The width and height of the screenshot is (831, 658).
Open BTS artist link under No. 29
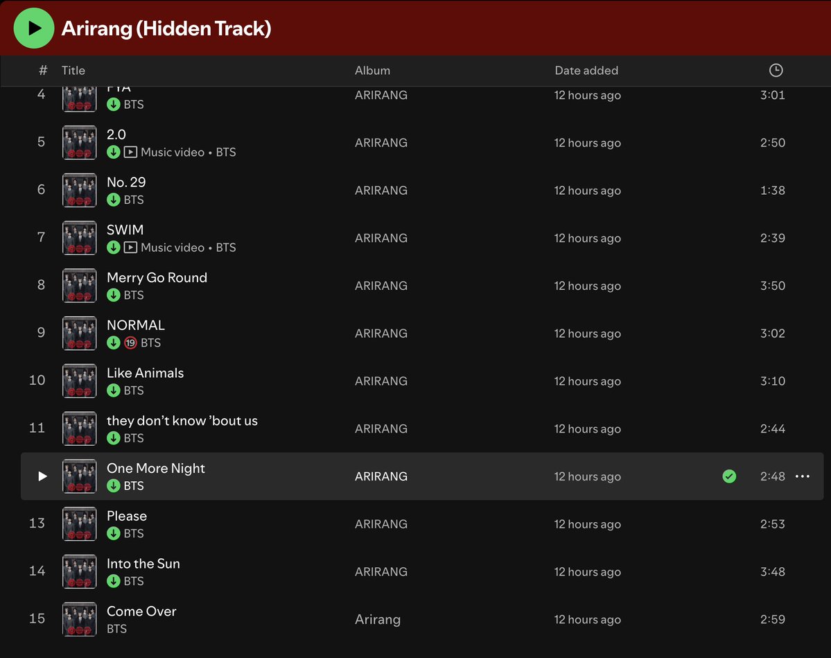click(134, 200)
